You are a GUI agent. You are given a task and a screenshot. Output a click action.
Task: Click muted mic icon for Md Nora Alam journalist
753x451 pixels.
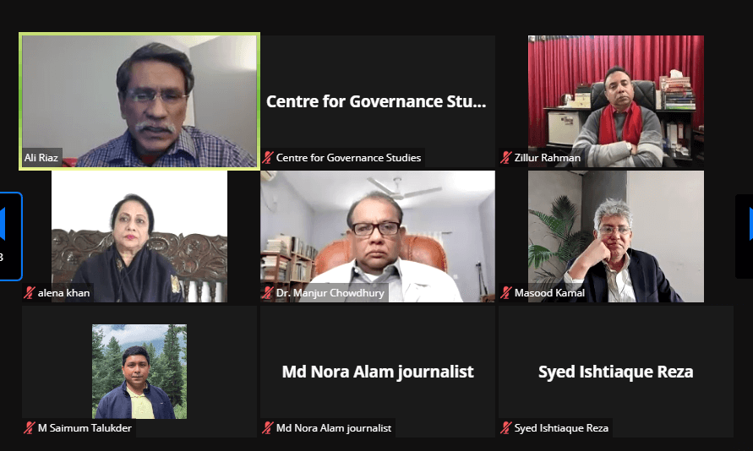268,428
